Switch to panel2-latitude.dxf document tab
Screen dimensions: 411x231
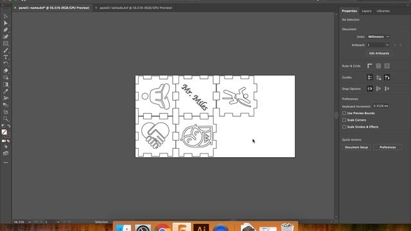pos(136,8)
